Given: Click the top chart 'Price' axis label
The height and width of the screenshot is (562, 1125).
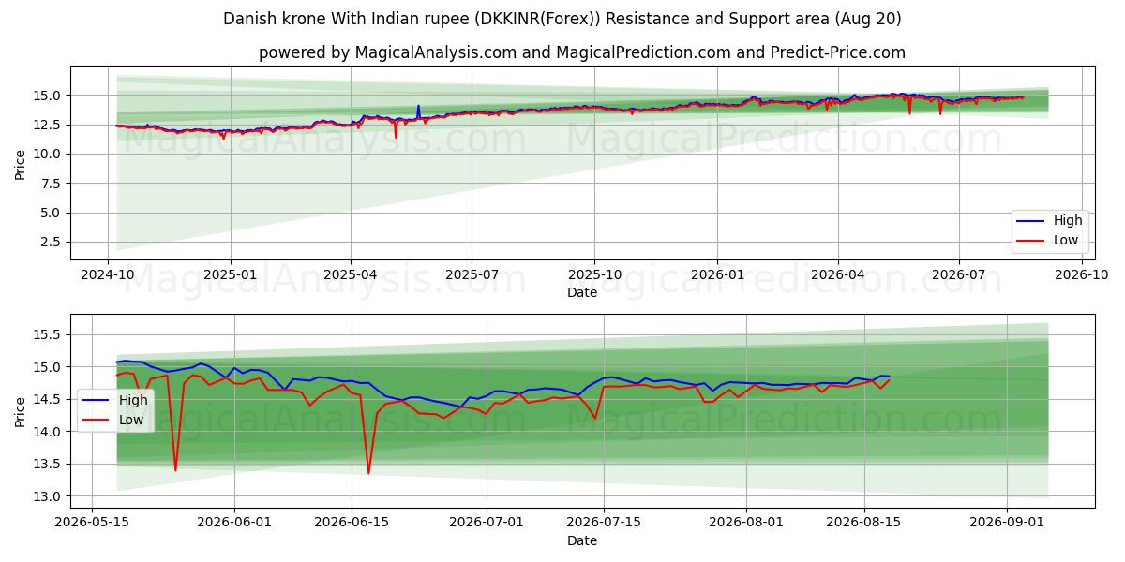Looking at the screenshot, I should point(21,164).
